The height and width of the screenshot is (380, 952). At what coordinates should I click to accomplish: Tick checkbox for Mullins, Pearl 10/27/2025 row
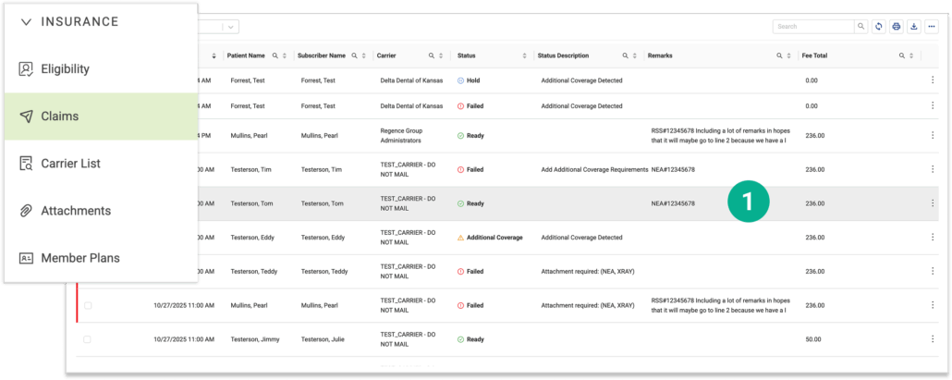(88, 305)
